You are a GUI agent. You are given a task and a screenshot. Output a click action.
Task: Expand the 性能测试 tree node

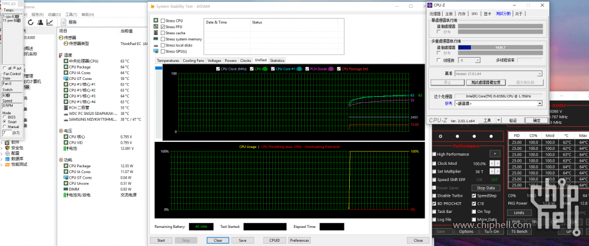[2, 164]
